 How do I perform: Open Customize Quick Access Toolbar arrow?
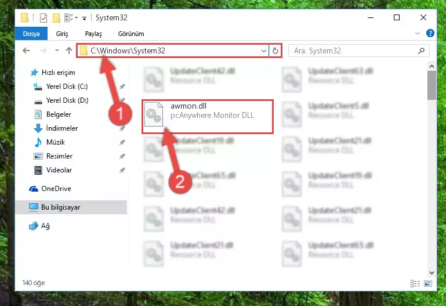(84, 19)
